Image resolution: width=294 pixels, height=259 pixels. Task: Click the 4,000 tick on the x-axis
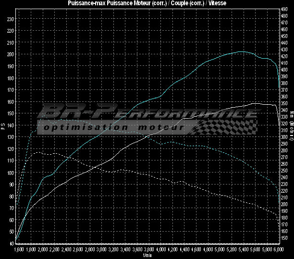[161, 250]
